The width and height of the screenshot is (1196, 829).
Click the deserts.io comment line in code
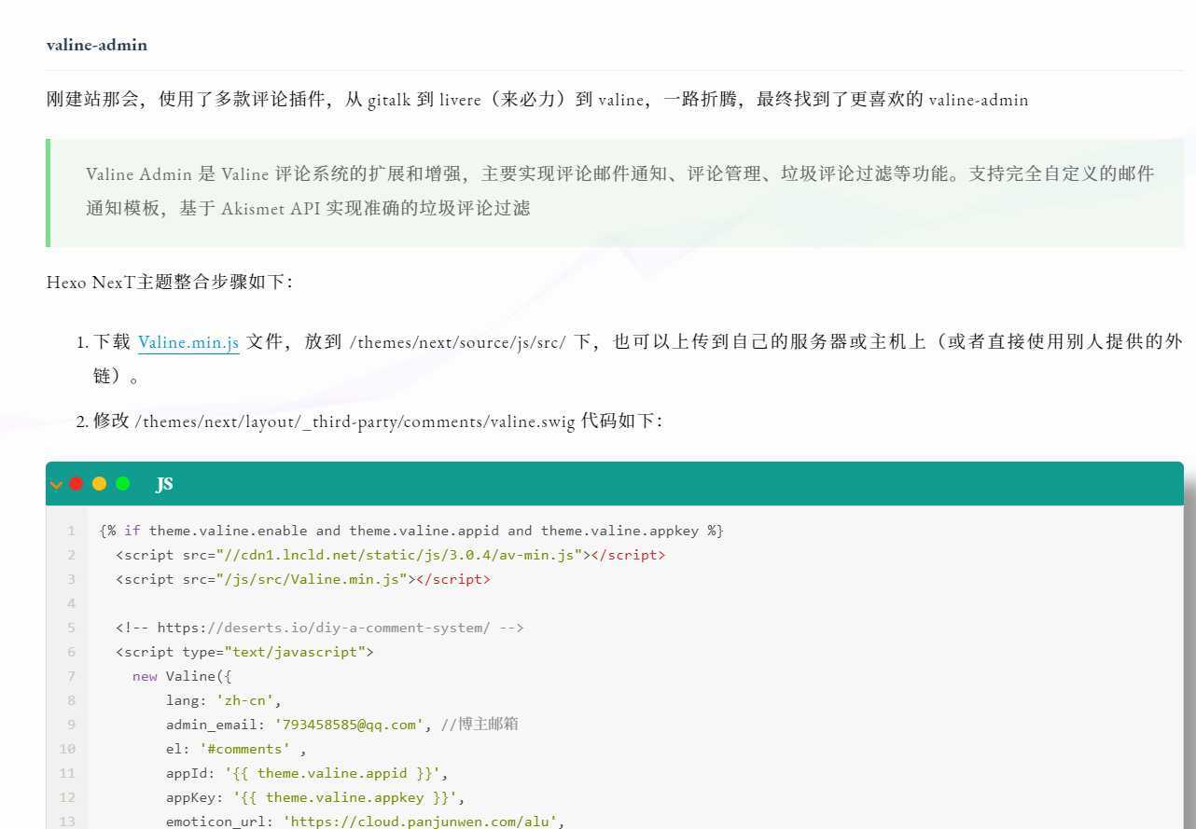coord(320,628)
